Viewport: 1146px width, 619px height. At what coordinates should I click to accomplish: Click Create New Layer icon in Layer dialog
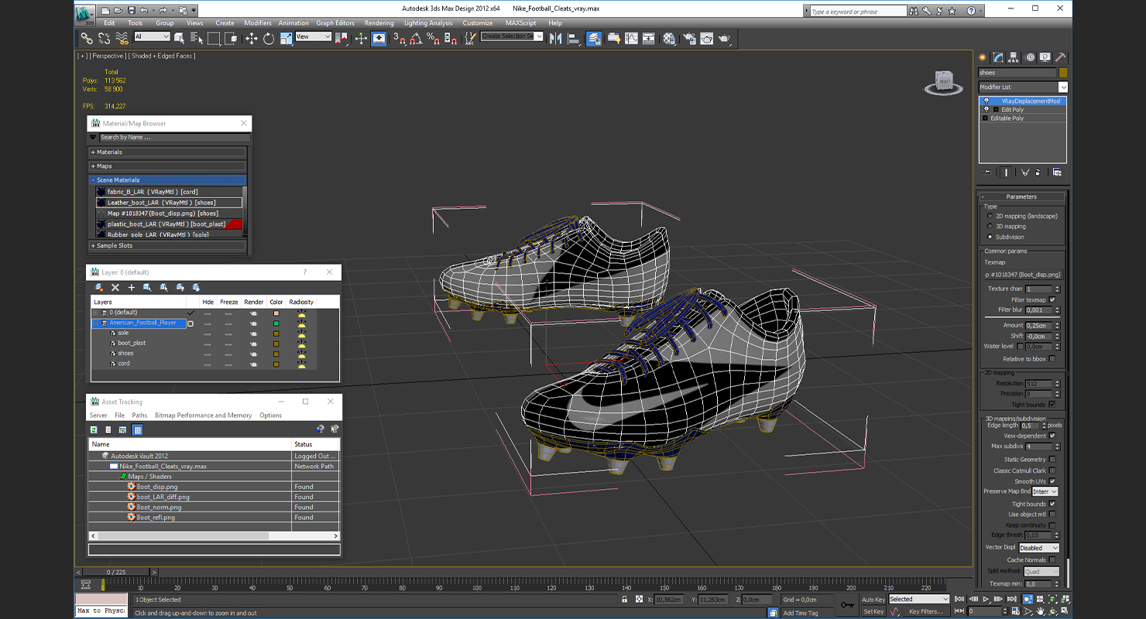[99, 287]
